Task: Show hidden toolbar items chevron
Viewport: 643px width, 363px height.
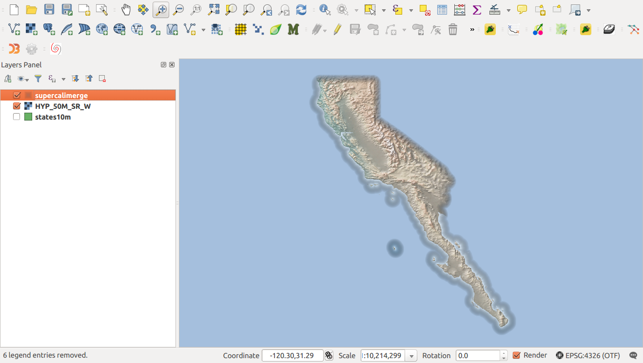Action: click(x=472, y=30)
